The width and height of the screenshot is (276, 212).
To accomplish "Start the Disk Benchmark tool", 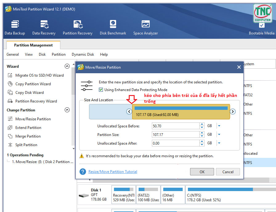I will pyautogui.click(x=113, y=28).
